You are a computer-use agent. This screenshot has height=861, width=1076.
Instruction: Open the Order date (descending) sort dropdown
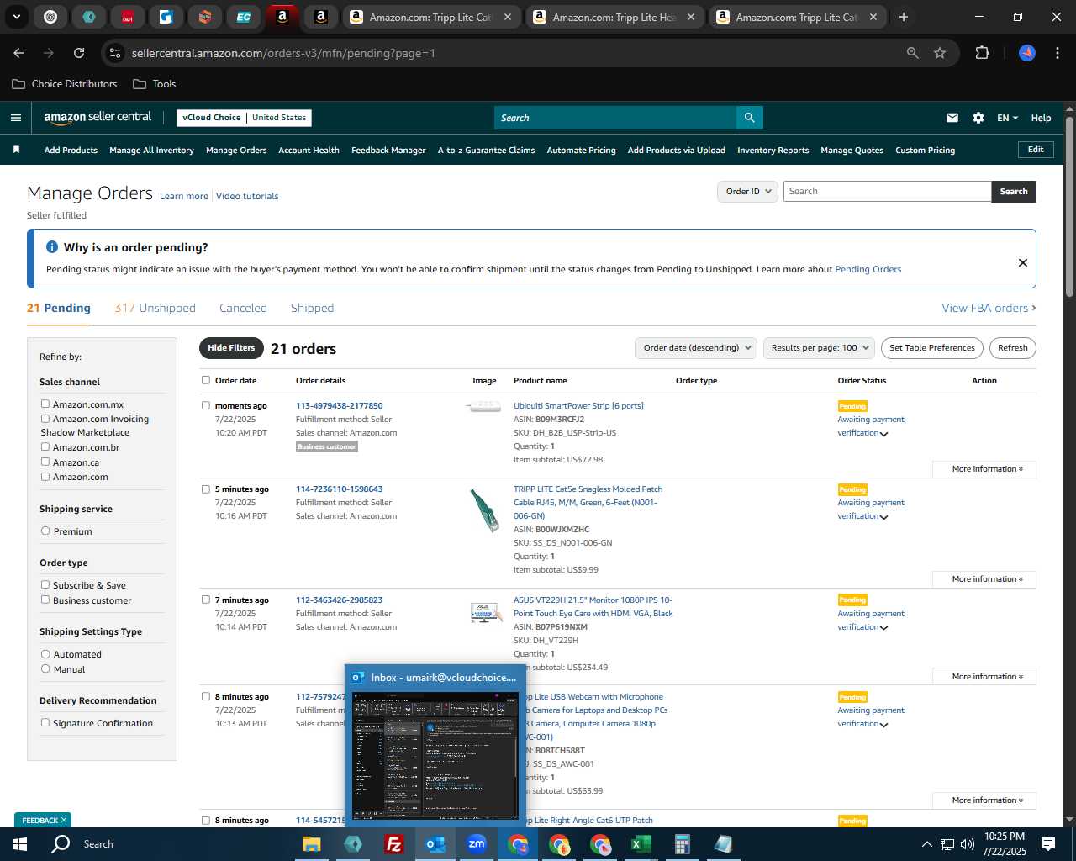(696, 348)
